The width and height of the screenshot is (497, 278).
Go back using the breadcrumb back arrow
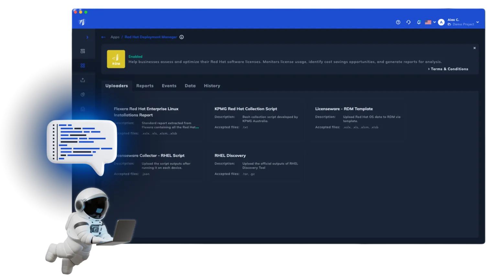pos(104,37)
